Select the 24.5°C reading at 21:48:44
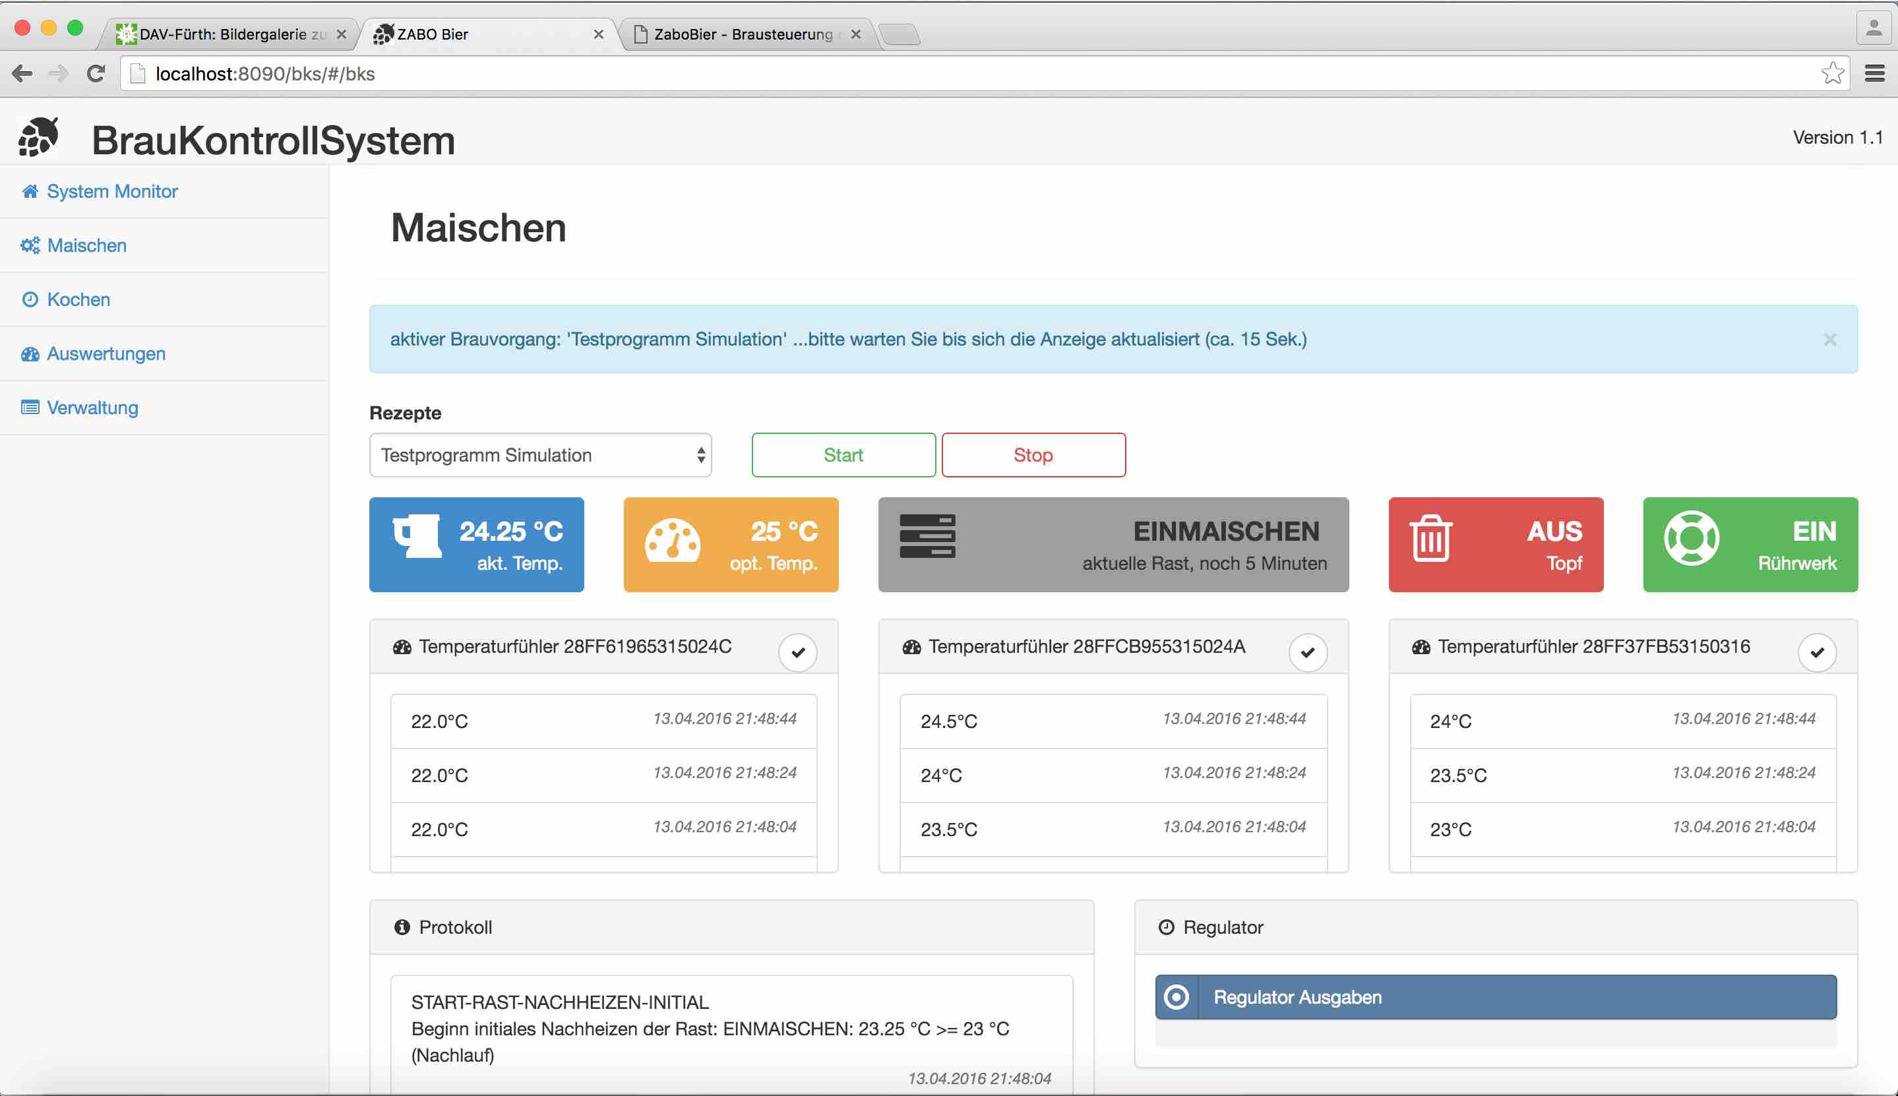 (x=1113, y=721)
